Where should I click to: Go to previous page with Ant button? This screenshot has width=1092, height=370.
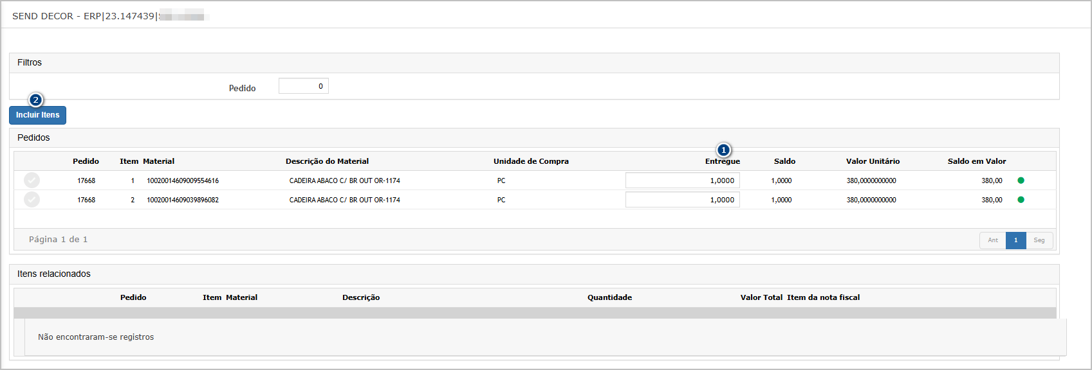click(993, 240)
